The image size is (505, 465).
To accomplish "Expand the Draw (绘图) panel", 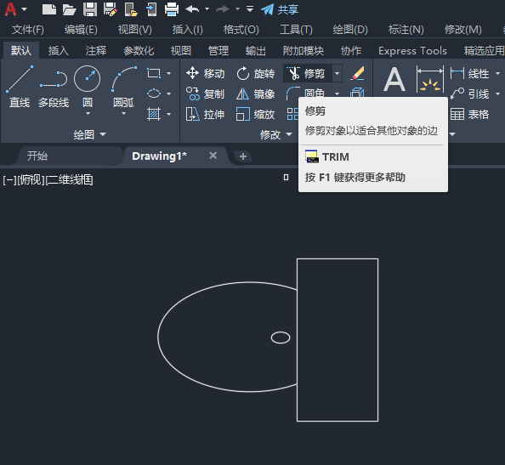I will [x=89, y=134].
